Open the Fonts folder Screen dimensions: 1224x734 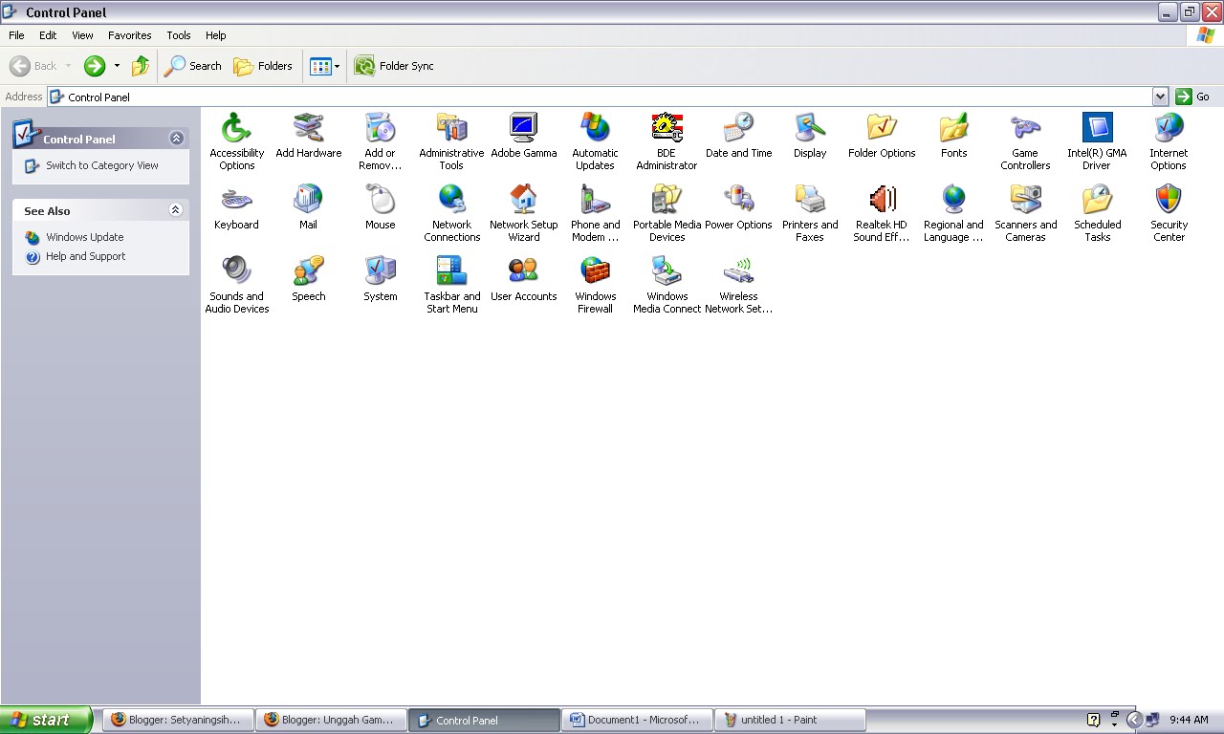[x=953, y=135]
